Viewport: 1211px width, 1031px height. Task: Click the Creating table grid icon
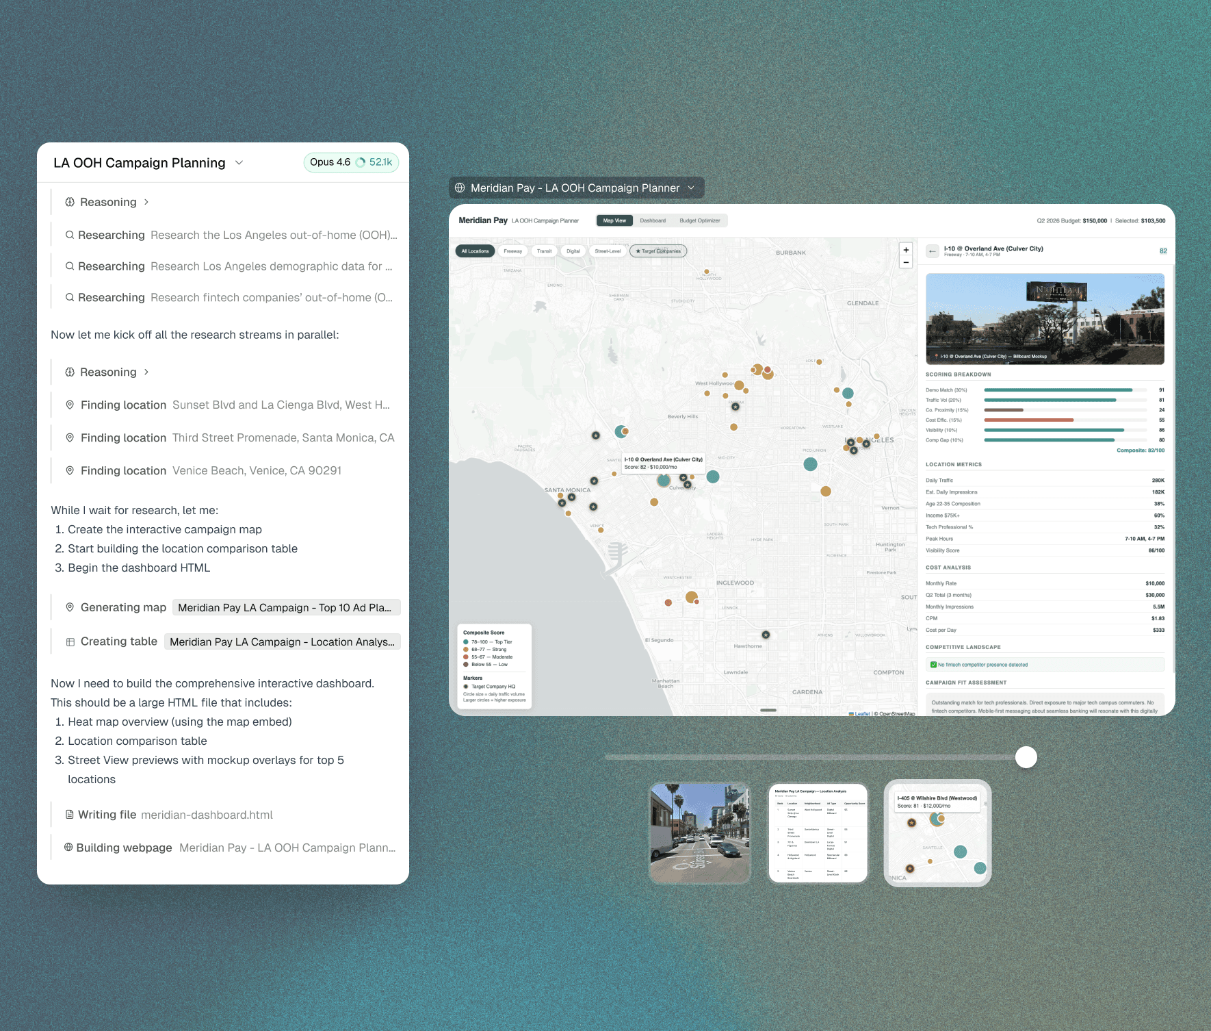click(x=70, y=642)
